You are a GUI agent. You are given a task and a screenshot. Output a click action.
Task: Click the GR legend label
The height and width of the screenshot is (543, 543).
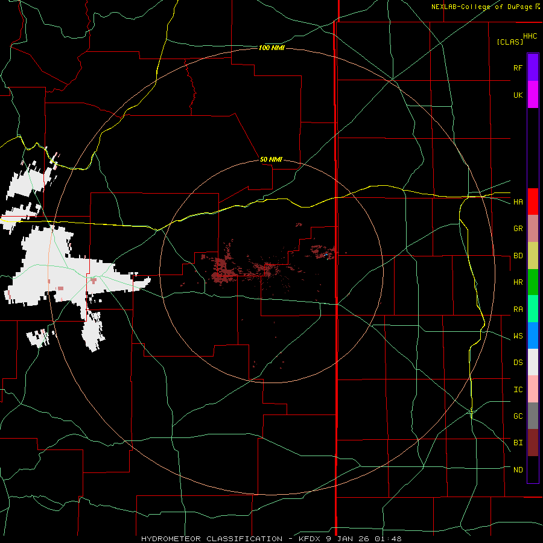[518, 229]
